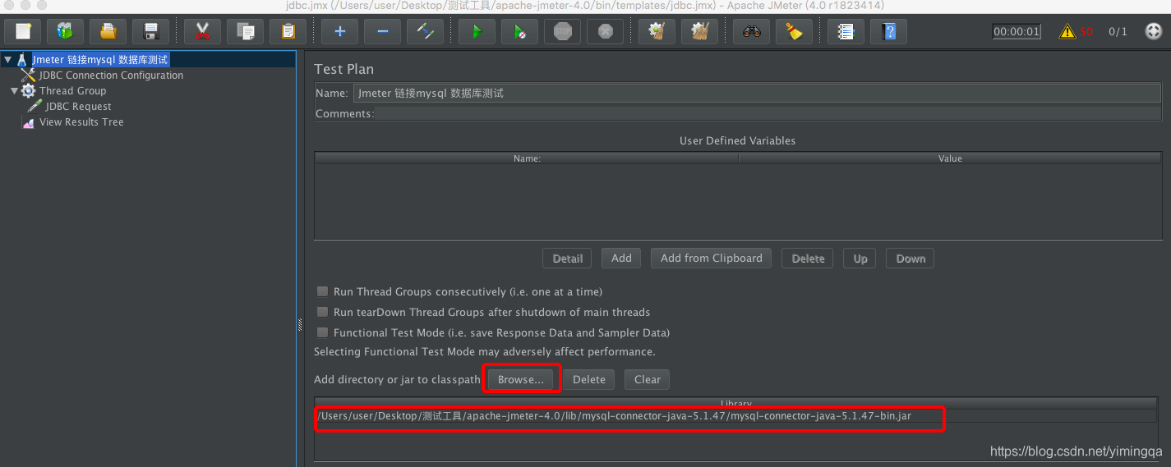This screenshot has width=1171, height=467.
Task: Click the yellow warning log icon
Action: point(1067,32)
